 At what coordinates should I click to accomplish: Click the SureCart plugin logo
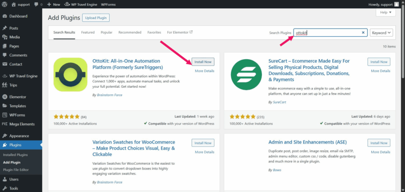[246, 75]
